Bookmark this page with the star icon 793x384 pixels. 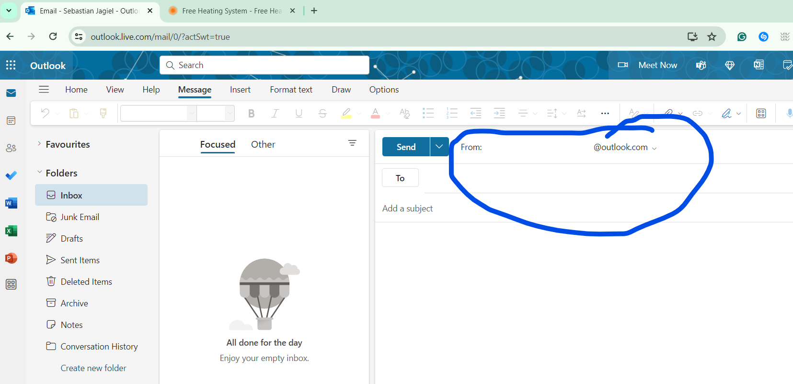point(712,37)
